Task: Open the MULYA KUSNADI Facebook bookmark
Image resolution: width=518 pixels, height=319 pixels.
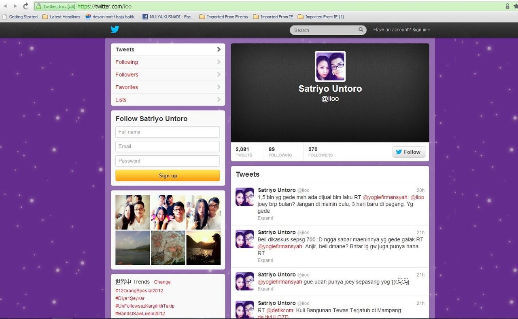Action: point(168,17)
